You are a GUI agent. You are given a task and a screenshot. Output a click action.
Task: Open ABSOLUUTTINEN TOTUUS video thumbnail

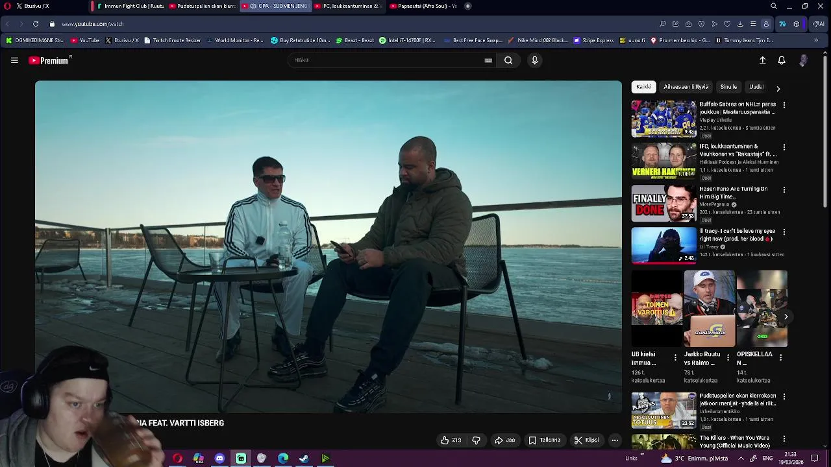pyautogui.click(x=664, y=410)
